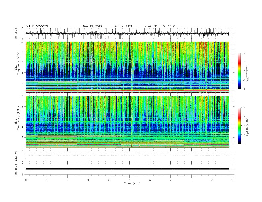Click the 'ch.3(V)' axis label
This screenshot has width=262, height=202.
[16, 156]
